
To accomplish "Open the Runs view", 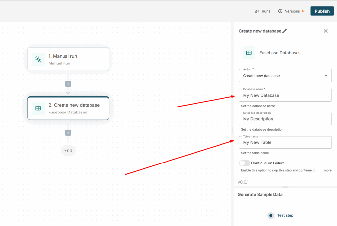I will 263,11.
